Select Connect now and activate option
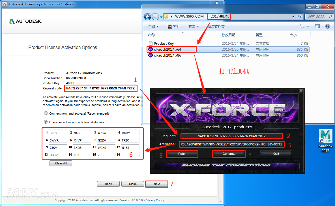 coord(46,113)
